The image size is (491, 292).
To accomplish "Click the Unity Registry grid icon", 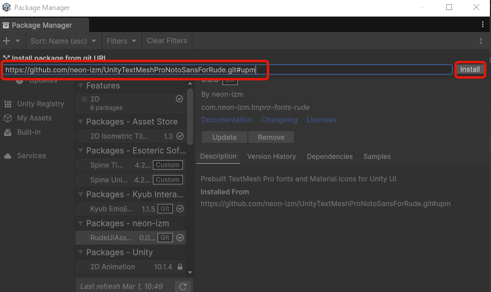I will 8,104.
